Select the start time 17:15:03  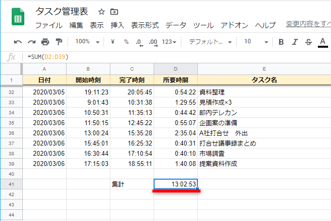click(x=88, y=164)
